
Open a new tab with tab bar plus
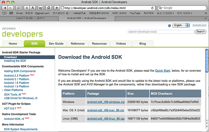tap(206, 18)
